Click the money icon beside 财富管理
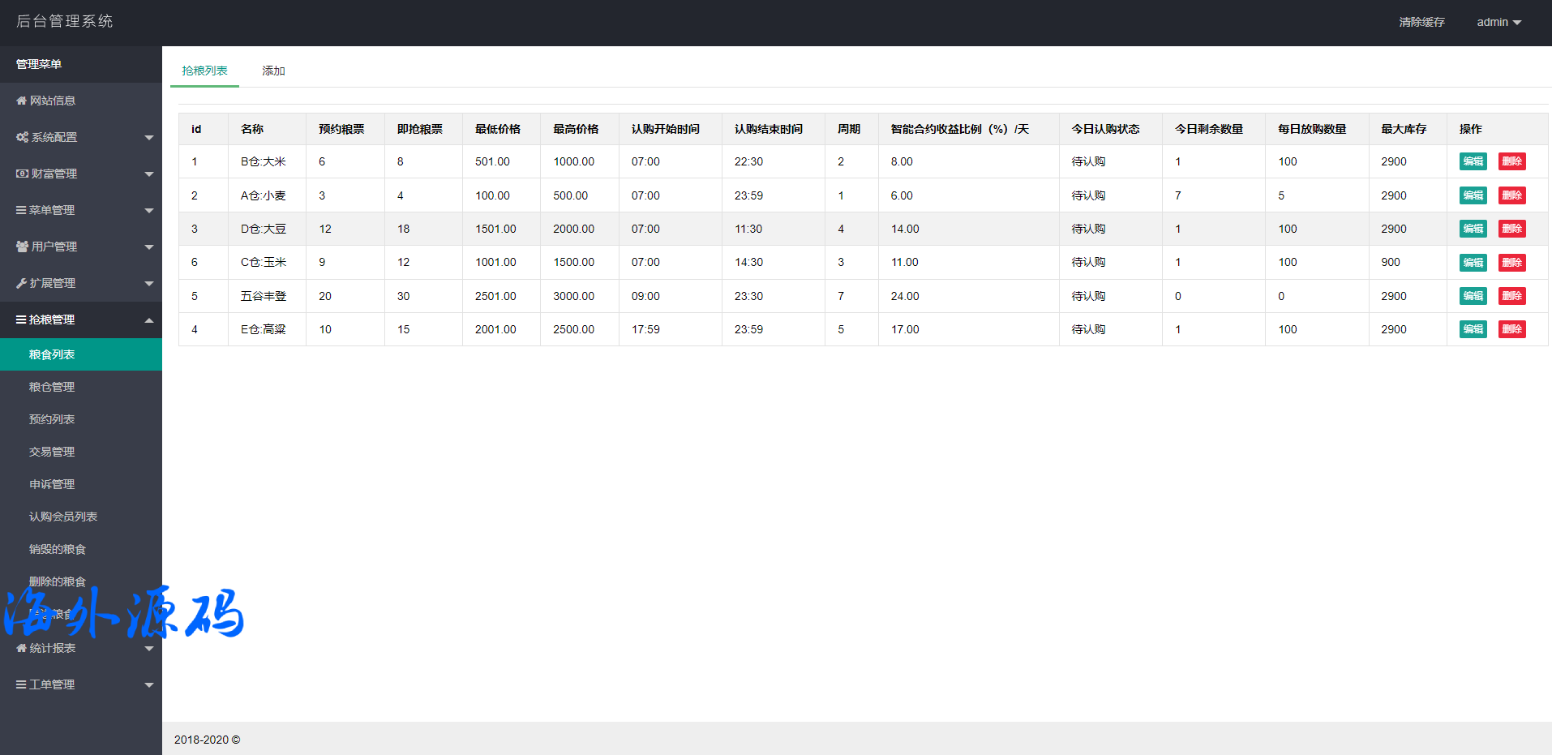The height and width of the screenshot is (755, 1552). pos(22,174)
